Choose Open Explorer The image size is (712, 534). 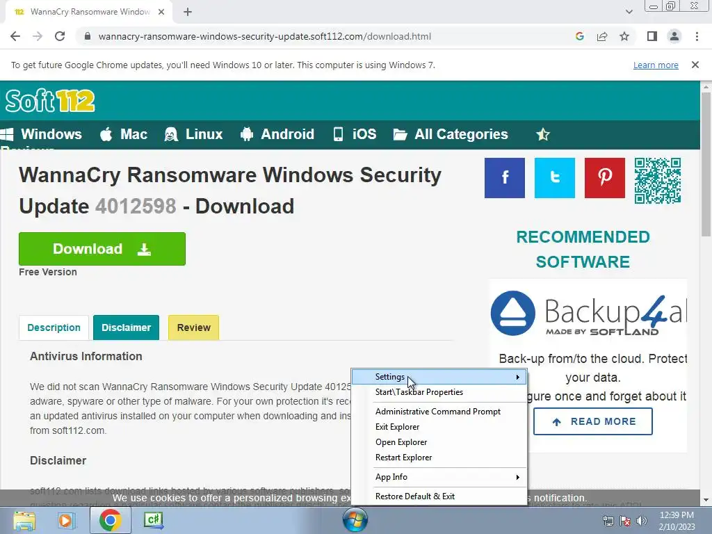[x=439, y=442]
